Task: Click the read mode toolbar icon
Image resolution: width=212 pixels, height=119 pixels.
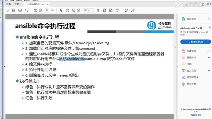Action: 117,10
